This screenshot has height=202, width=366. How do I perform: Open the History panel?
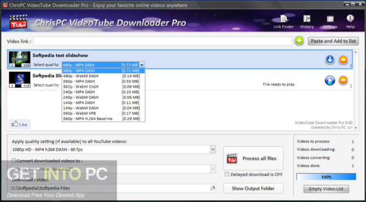point(307,22)
